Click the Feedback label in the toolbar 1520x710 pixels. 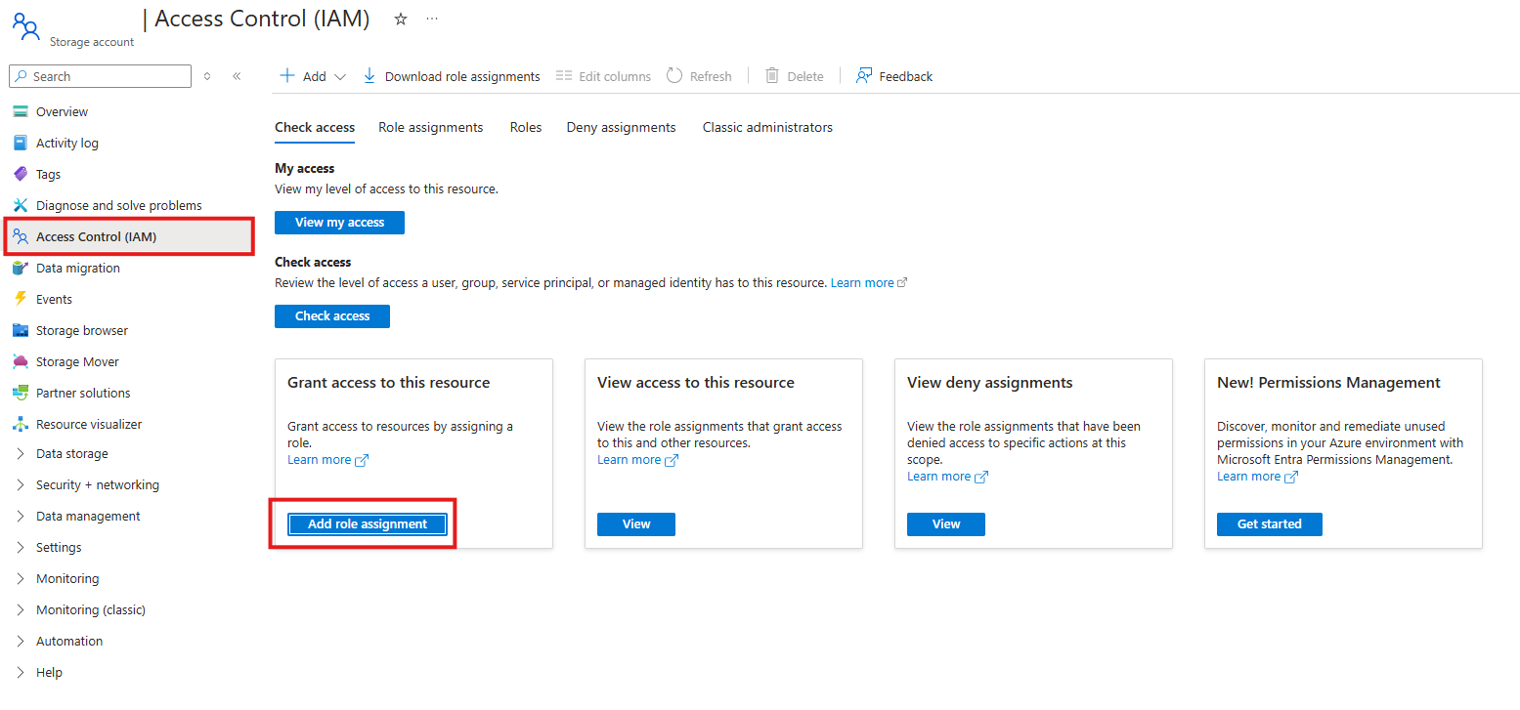point(906,76)
